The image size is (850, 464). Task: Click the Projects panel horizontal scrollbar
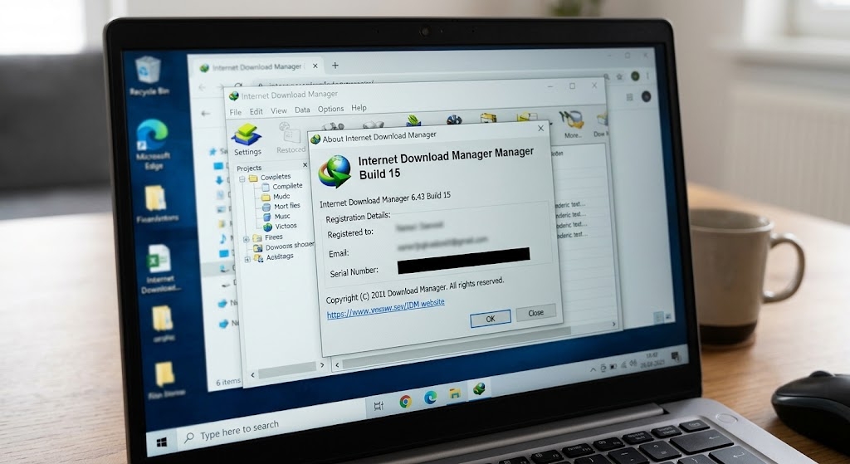click(x=287, y=369)
